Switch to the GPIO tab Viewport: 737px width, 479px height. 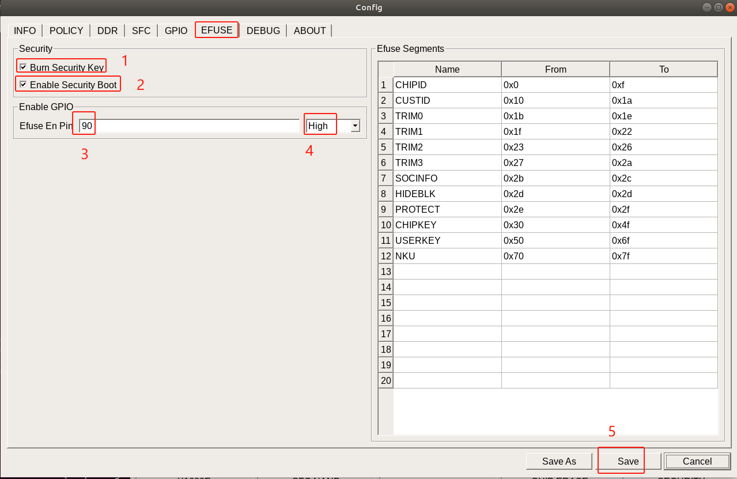[x=176, y=31]
